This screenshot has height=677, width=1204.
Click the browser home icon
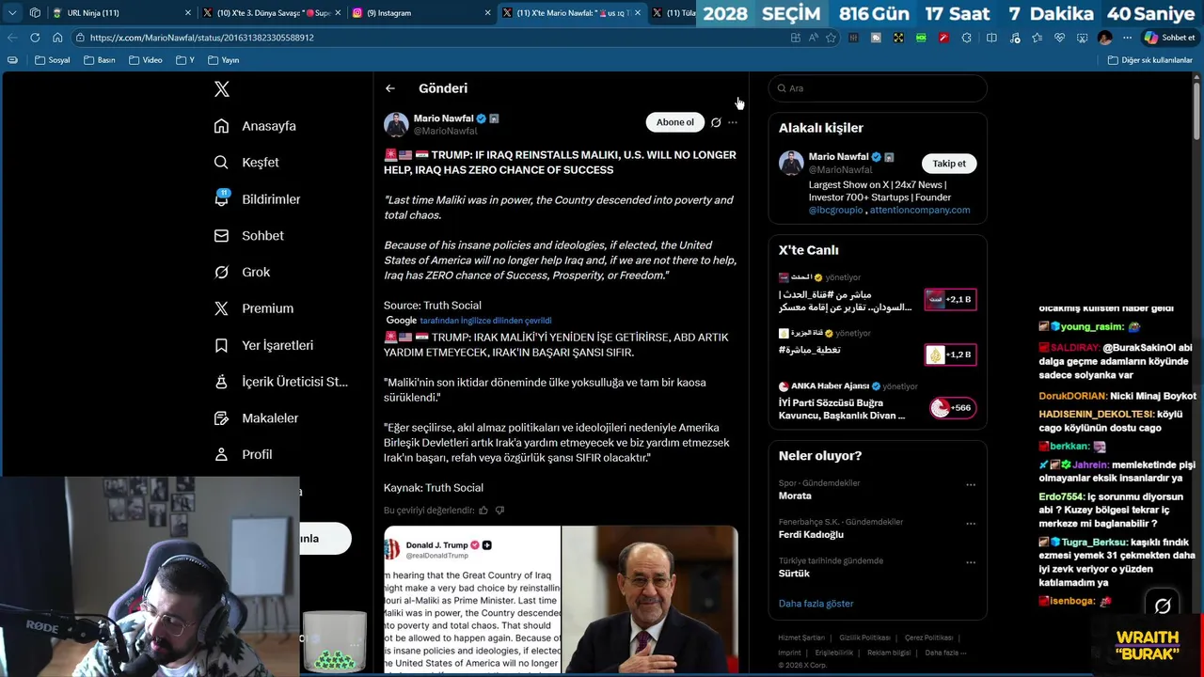pos(57,38)
